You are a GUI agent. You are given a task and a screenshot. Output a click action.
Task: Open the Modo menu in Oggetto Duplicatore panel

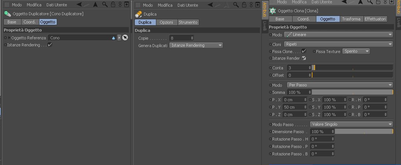point(17,5)
